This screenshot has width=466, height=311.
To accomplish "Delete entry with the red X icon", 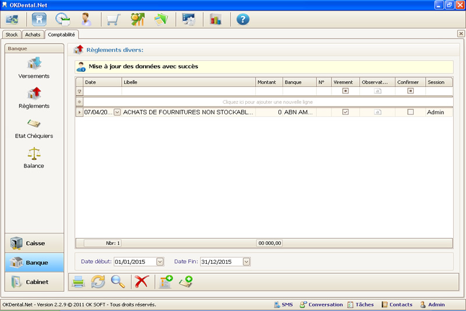I will [142, 282].
